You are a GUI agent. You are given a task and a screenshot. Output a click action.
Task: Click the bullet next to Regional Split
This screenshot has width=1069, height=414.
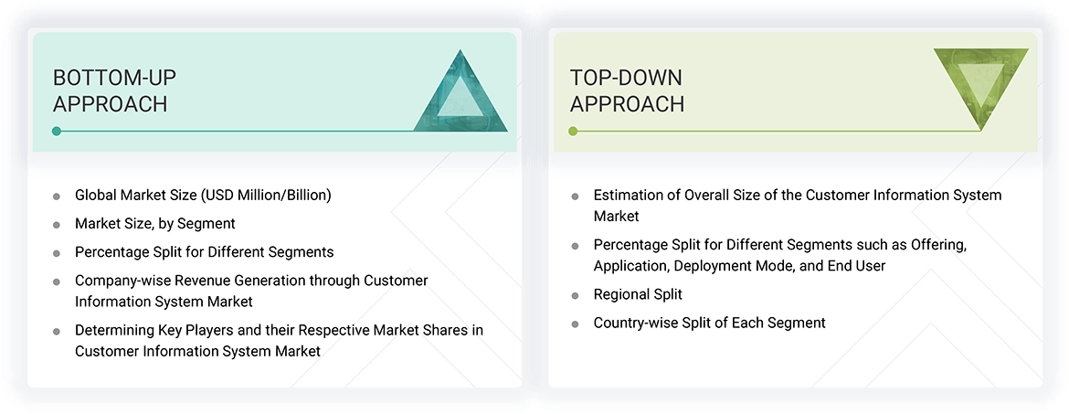[575, 296]
